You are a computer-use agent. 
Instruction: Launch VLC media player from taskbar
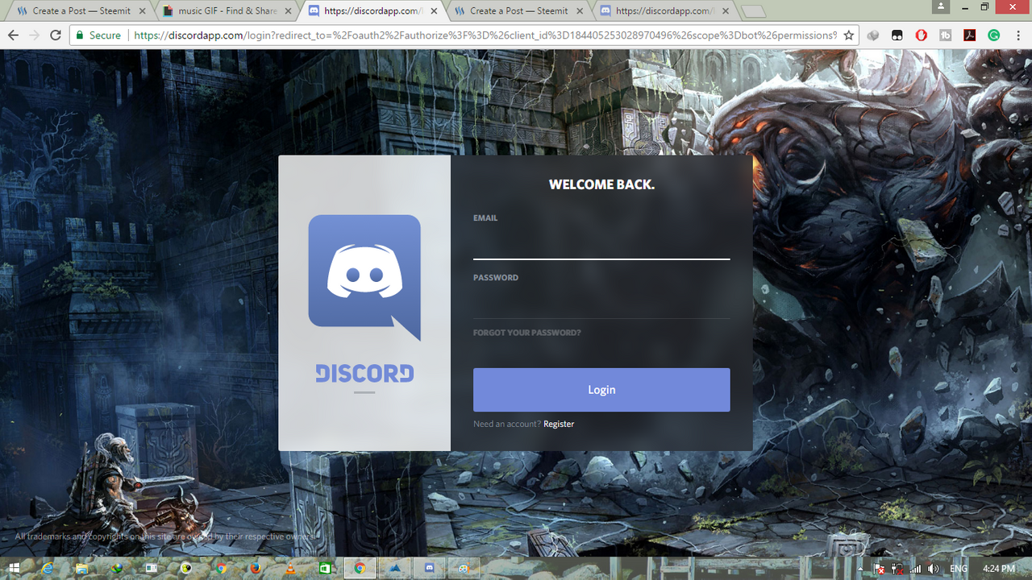[290, 568]
